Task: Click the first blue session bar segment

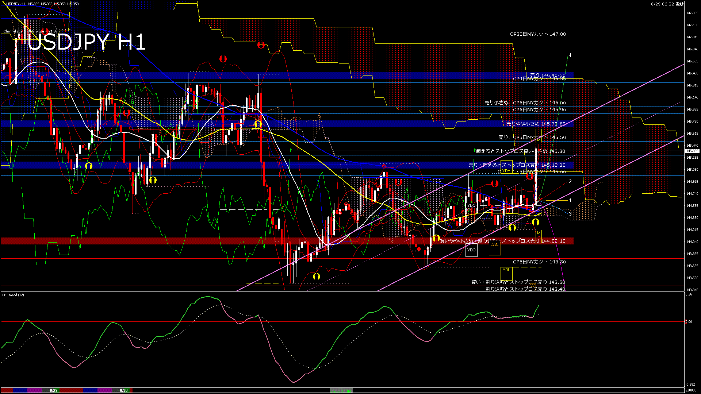Action: (20, 390)
